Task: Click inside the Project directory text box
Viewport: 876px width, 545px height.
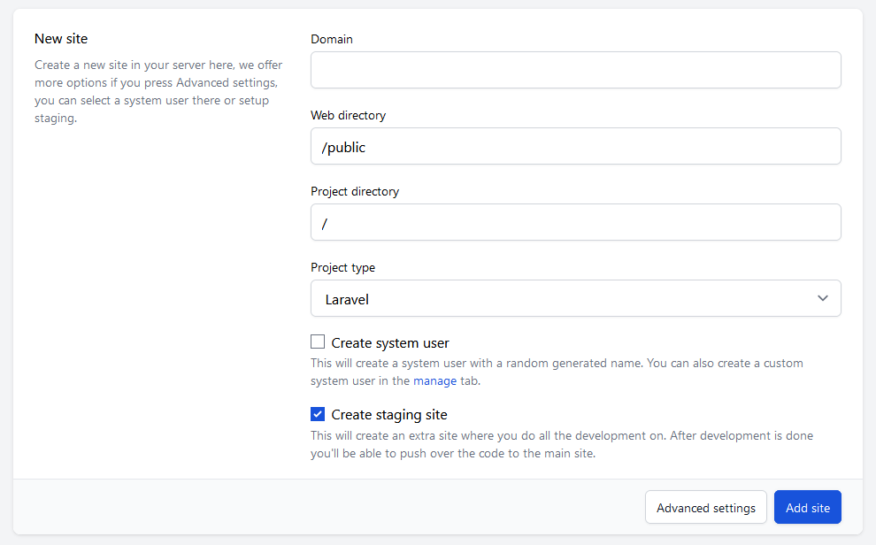Action: (575, 222)
